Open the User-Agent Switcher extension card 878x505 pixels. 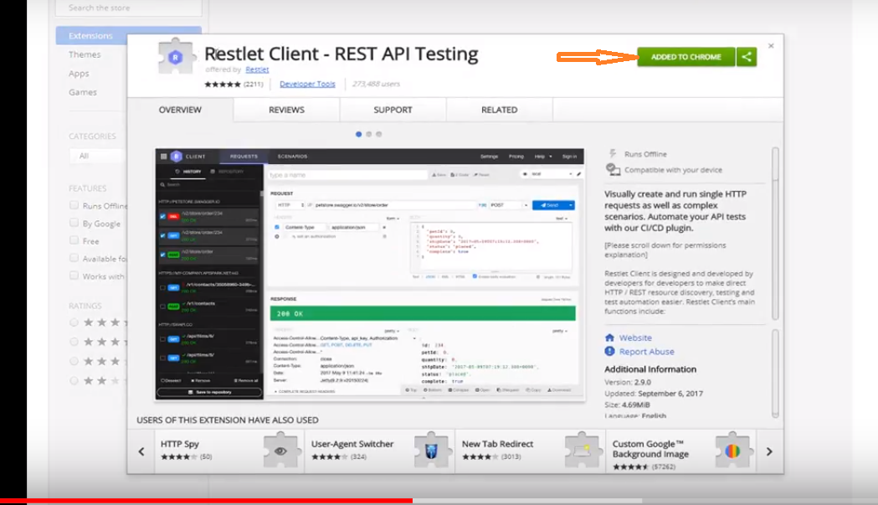point(380,451)
